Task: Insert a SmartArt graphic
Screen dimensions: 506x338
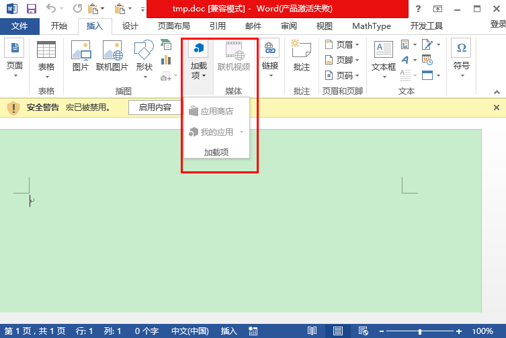Action: (166, 44)
